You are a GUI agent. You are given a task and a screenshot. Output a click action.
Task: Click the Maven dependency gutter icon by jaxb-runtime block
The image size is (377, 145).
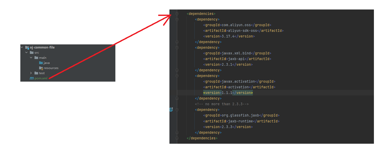(171, 110)
